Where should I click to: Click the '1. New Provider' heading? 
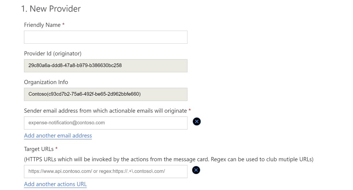51,9
